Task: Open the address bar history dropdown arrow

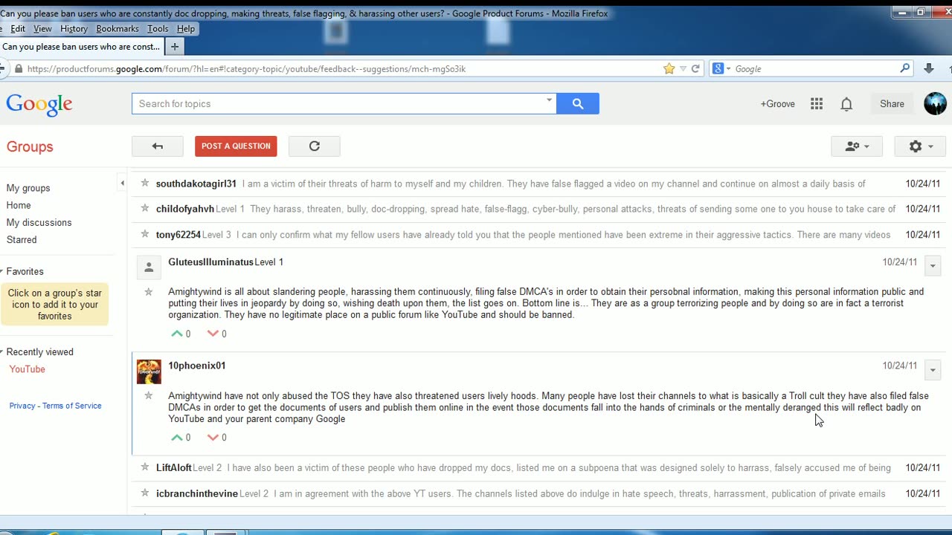Action: 683,68
